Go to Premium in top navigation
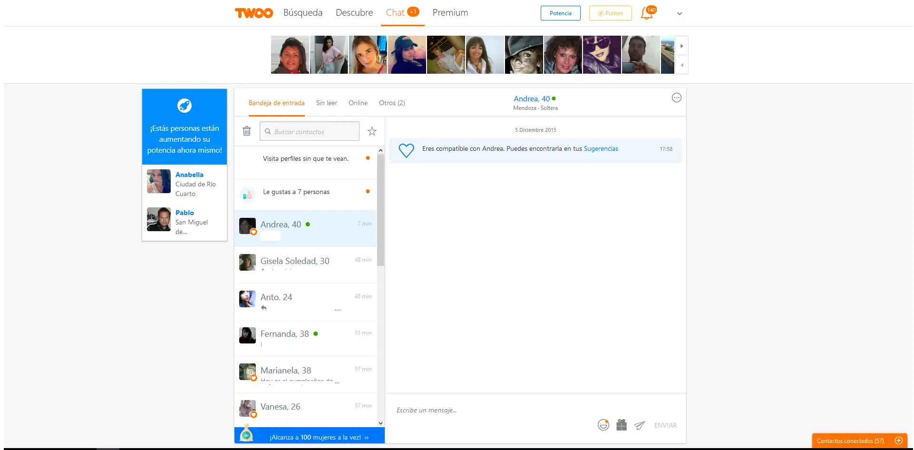Image resolution: width=914 pixels, height=450 pixels. [450, 13]
